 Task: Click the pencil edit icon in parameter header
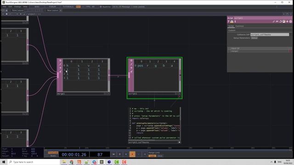[x=274, y=22]
